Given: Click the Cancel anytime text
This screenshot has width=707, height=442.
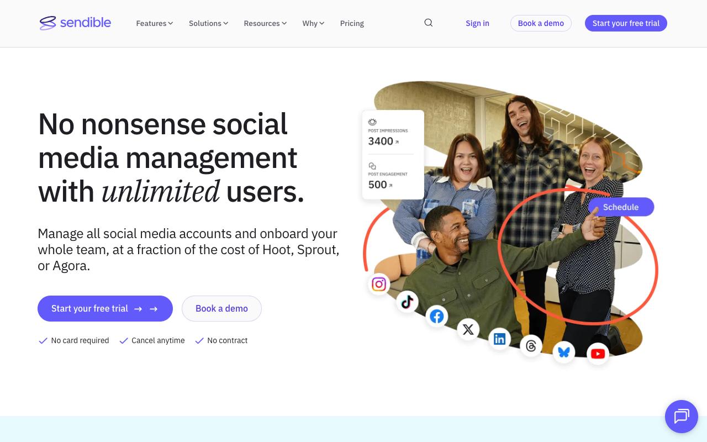Looking at the screenshot, I should (158, 340).
